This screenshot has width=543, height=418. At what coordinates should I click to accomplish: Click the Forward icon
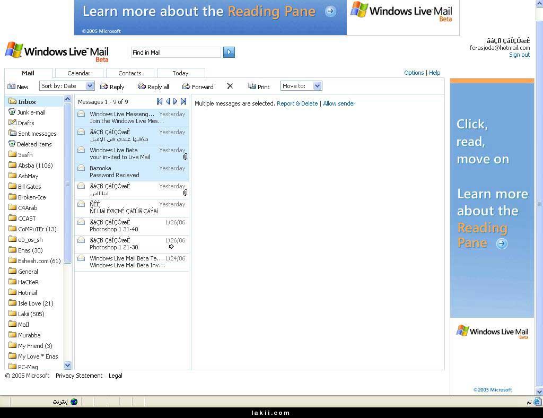tap(186, 86)
